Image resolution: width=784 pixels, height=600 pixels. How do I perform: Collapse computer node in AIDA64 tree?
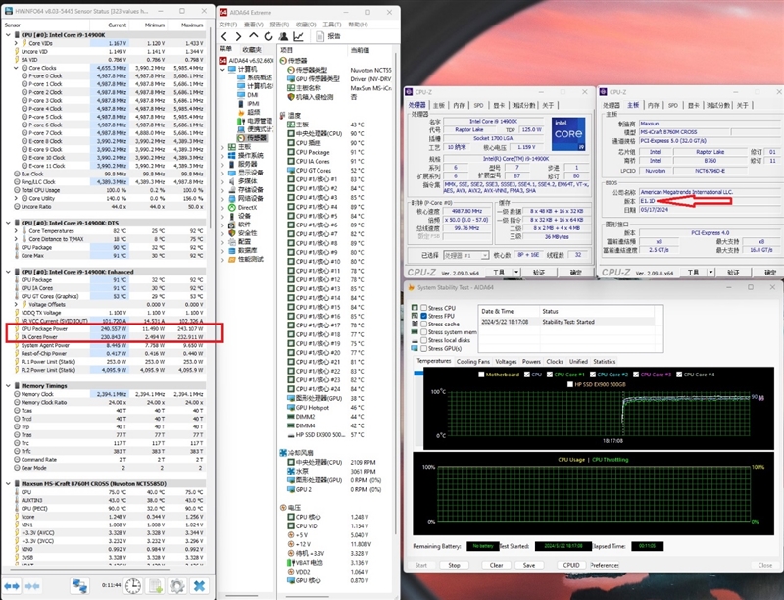point(223,69)
